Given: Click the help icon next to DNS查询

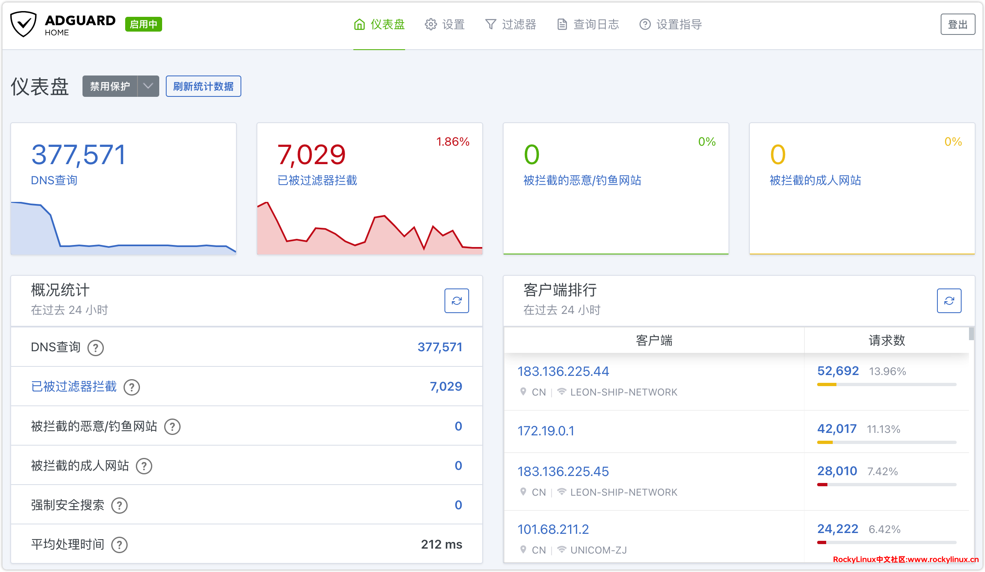Looking at the screenshot, I should coord(96,348).
